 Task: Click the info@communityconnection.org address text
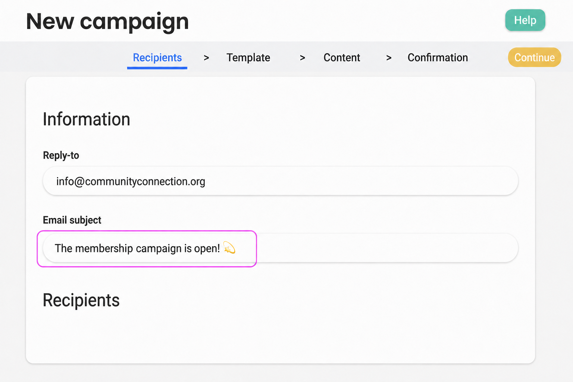[131, 181]
